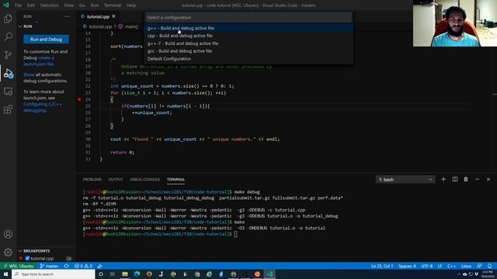Viewport: 497px width, 279px height.
Task: Open Task View on the taskbar
Action: 112,274
